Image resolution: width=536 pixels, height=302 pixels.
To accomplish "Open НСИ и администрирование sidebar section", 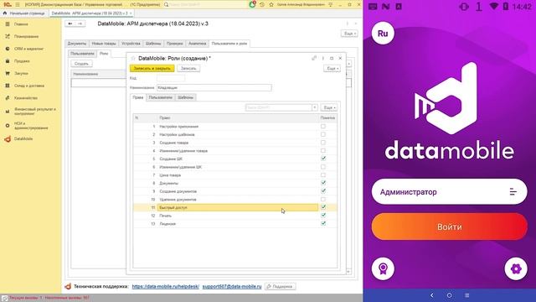I will pos(31,125).
